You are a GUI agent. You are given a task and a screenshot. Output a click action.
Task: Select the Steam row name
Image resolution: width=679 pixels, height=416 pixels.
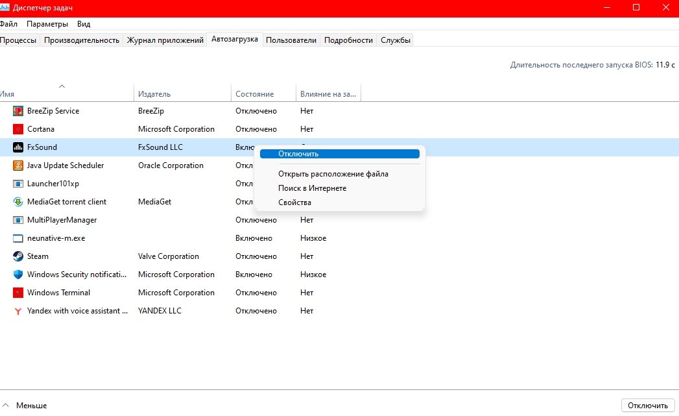(x=38, y=256)
